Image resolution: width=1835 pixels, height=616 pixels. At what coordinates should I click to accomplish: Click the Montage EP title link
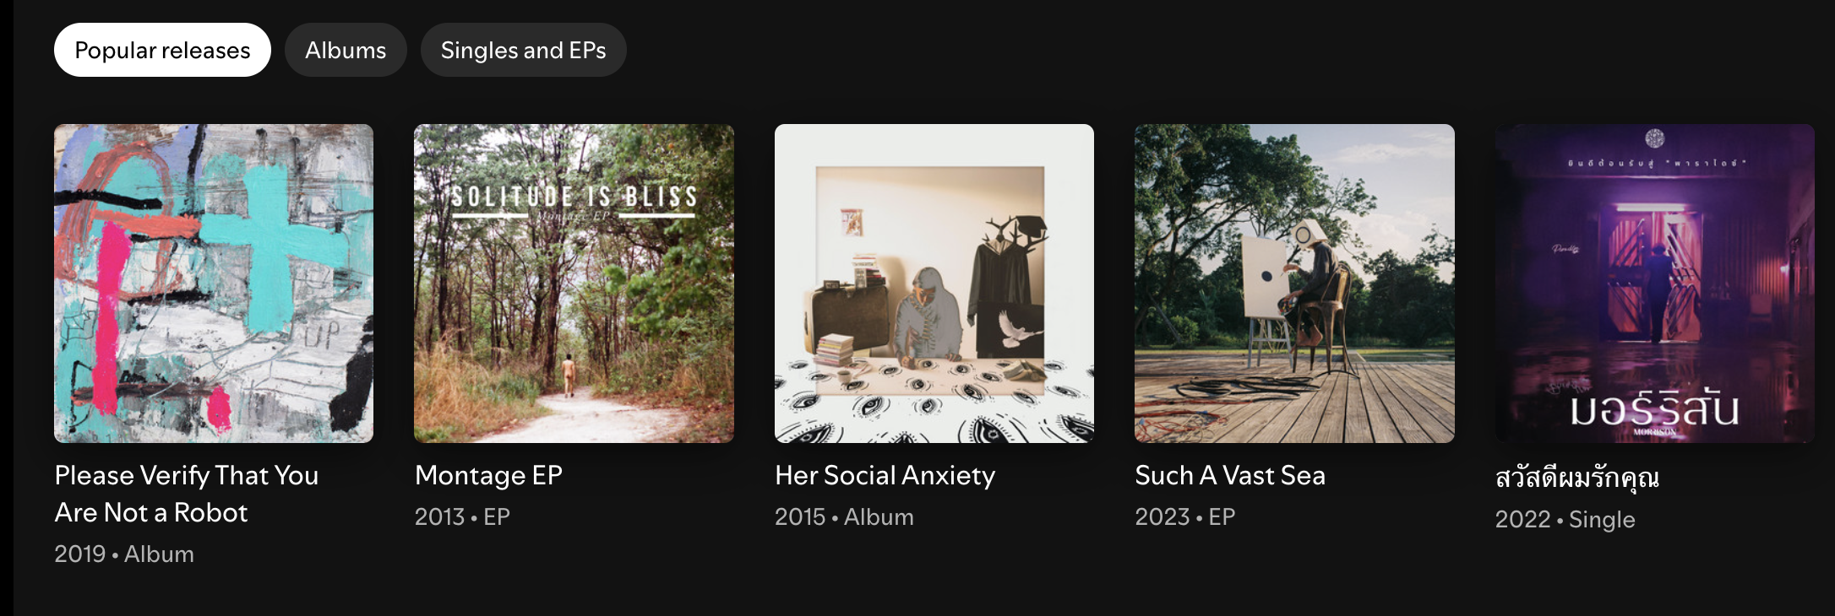coord(488,475)
